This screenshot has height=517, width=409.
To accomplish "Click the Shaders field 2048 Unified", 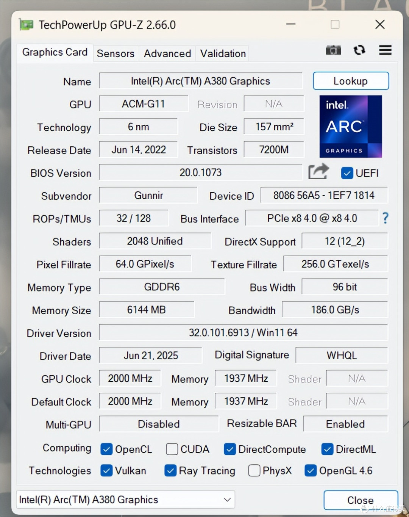I will pos(155,241).
